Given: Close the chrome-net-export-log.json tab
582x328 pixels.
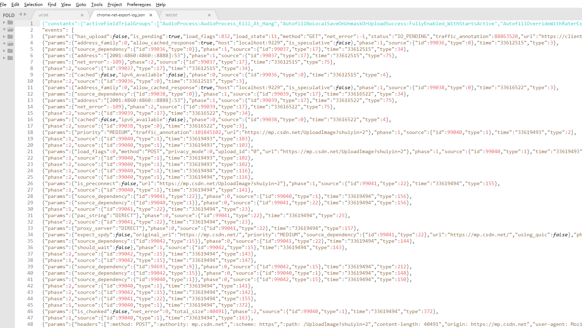Looking at the screenshot, I should point(151,15).
